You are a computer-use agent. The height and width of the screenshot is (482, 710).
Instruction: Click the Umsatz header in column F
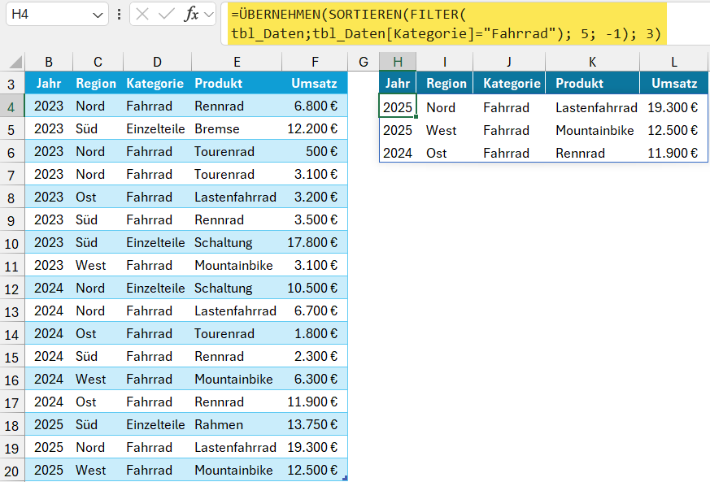316,83
